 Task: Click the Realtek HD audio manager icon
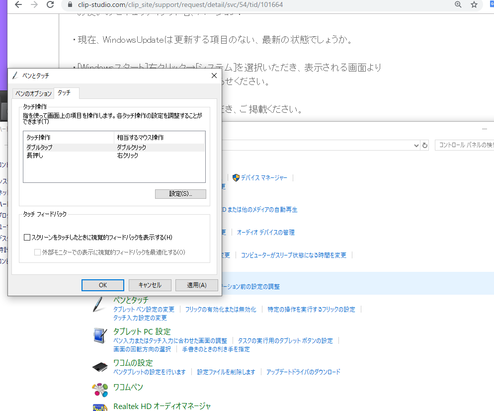[x=100, y=407]
